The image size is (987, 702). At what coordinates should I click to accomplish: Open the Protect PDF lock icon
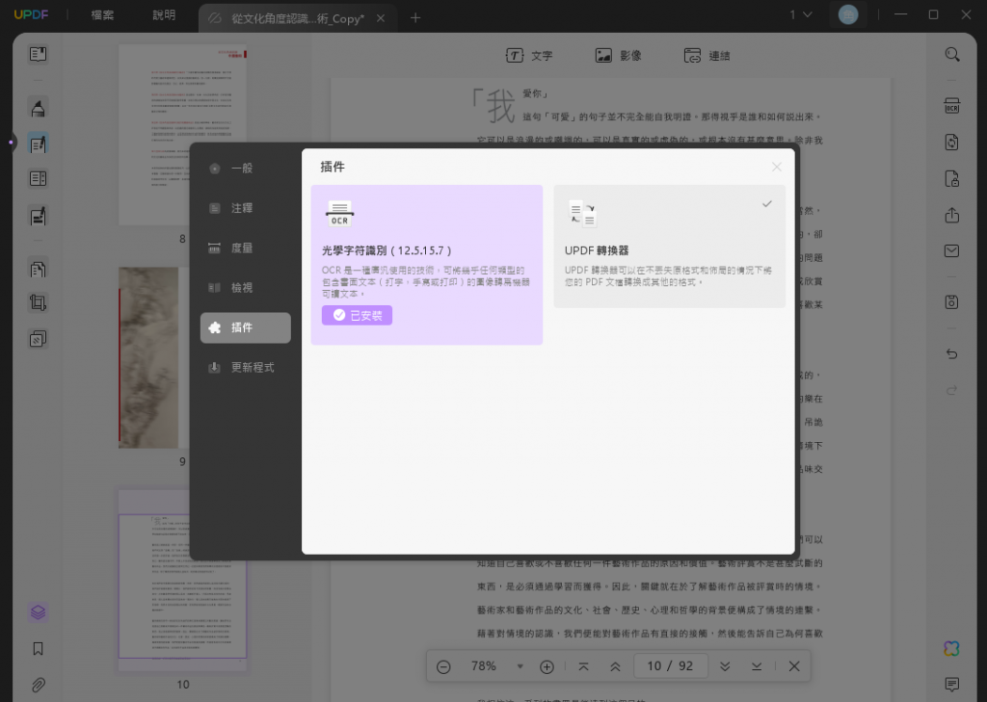[951, 179]
